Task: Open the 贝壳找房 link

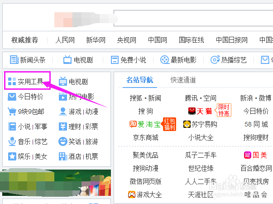Action: [x=256, y=181]
